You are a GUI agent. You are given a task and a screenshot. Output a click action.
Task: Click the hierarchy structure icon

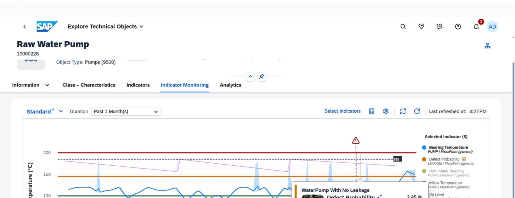(x=487, y=46)
